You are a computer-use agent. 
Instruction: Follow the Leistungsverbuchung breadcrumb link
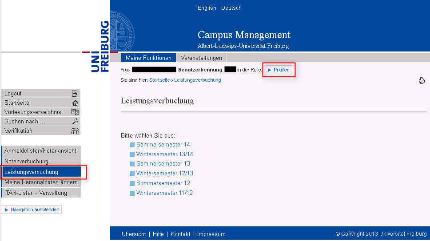pos(197,80)
